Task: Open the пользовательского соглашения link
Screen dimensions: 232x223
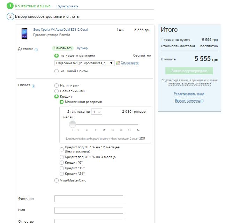Action: tap(189, 84)
